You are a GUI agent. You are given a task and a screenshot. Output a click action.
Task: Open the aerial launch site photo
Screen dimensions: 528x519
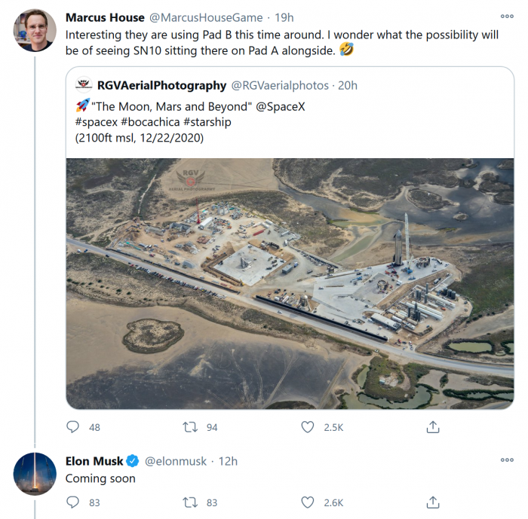click(290, 283)
